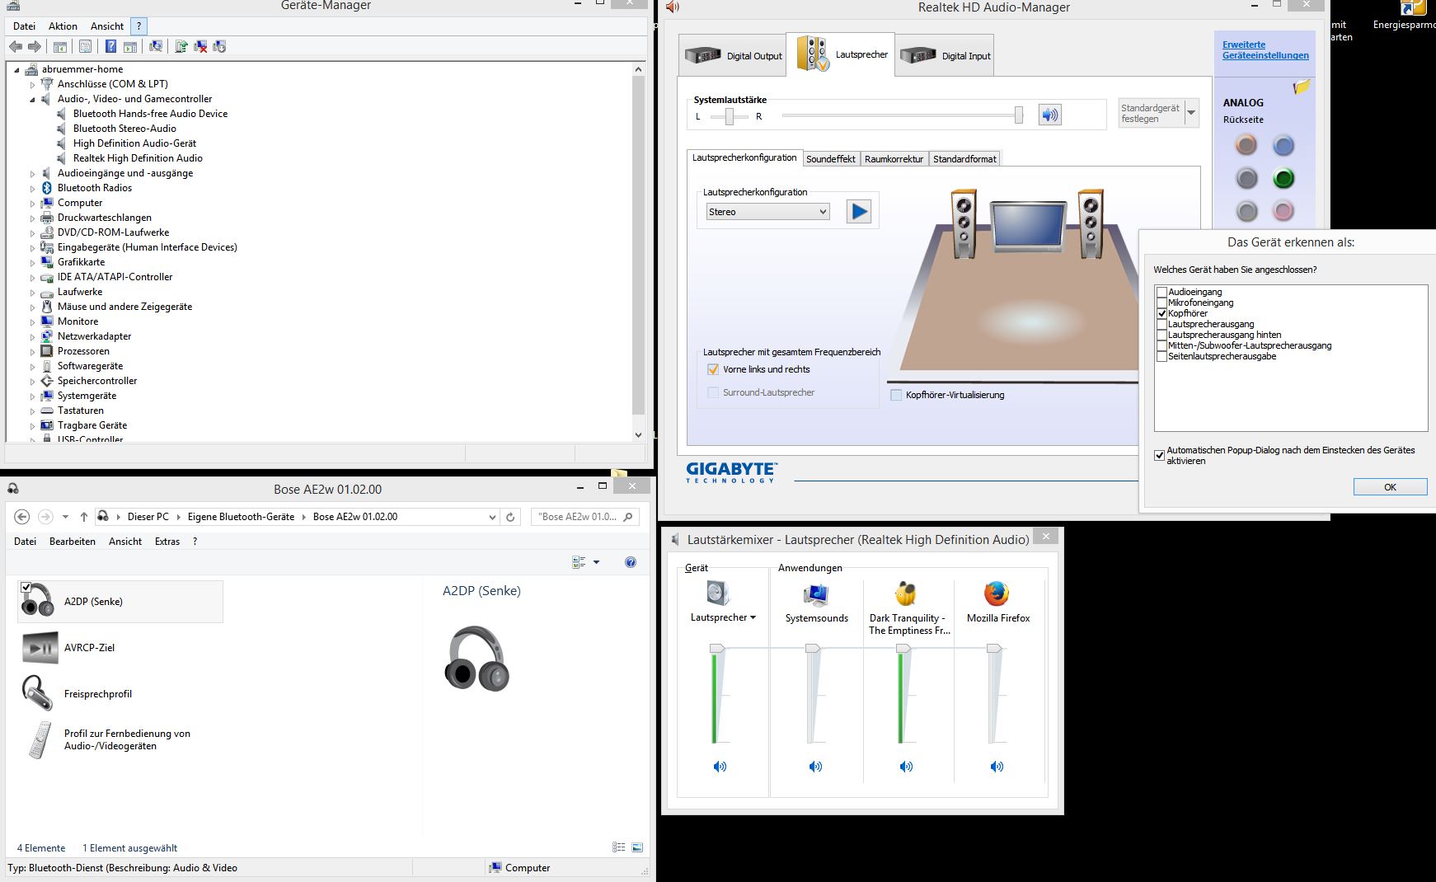This screenshot has width=1436, height=882.
Task: Collapse Audio-, Video- und Gamecontroller node
Action: 33,99
